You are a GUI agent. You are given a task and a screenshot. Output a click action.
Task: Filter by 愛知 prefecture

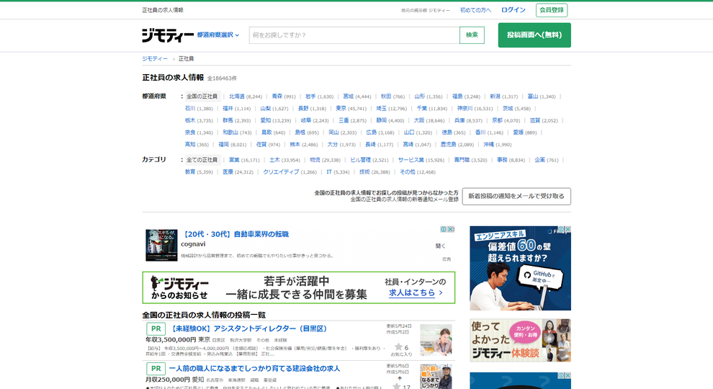click(x=266, y=120)
